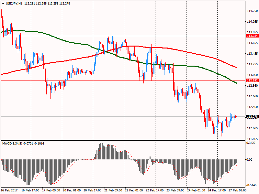Select time axis label 20 Feb 17:00
Screen dimensions: 259x194
93,190
